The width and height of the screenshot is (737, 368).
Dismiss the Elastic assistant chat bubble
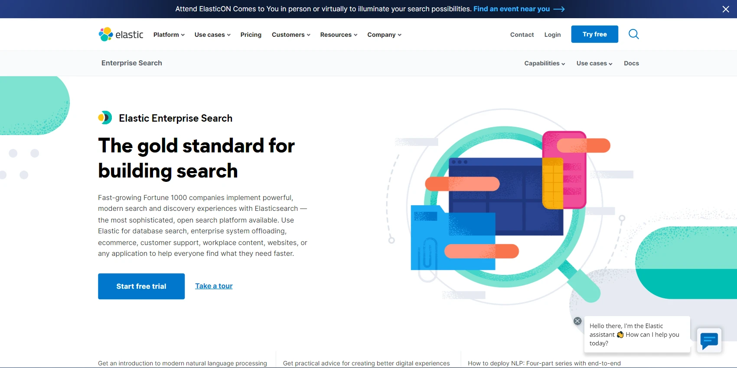point(577,321)
